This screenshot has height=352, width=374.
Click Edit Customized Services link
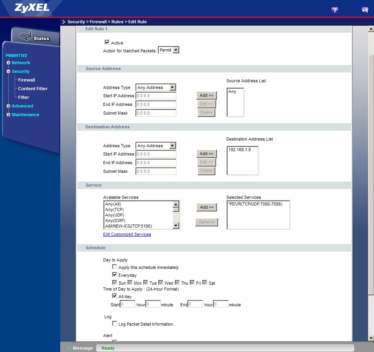point(127,234)
